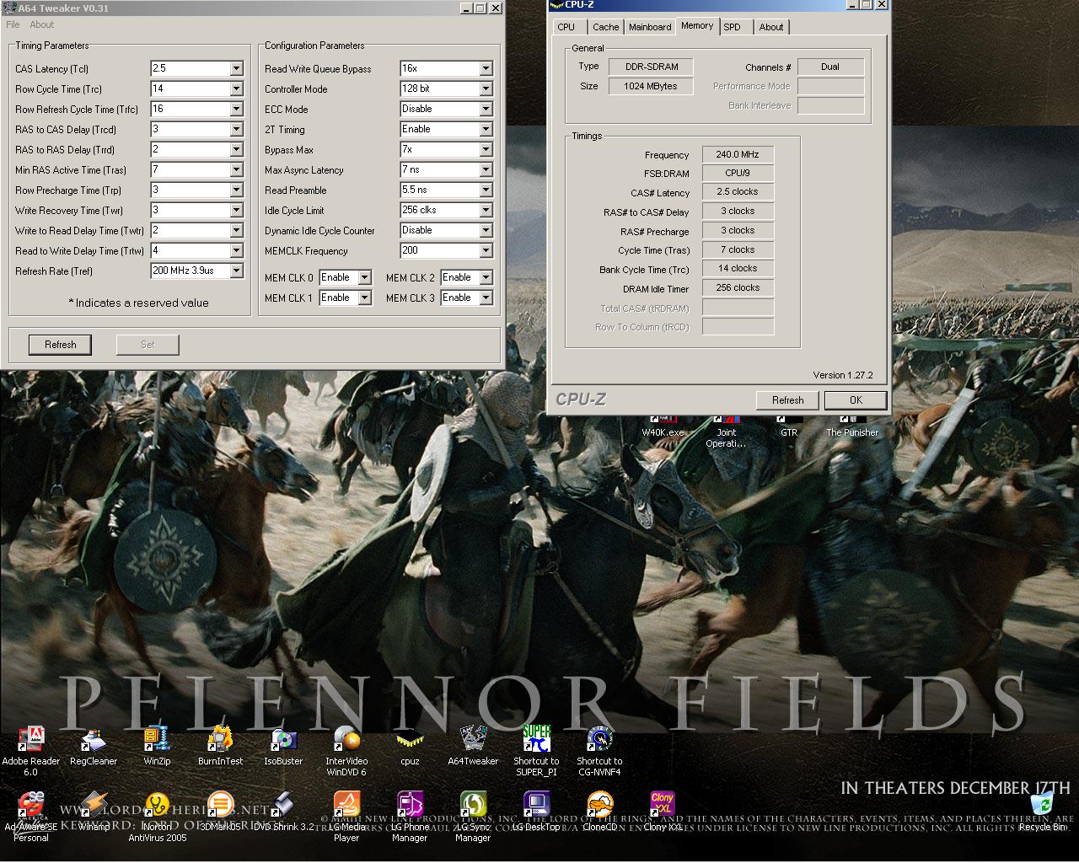Expand ECC Mode dropdown
The width and height of the screenshot is (1079, 863).
pos(486,109)
